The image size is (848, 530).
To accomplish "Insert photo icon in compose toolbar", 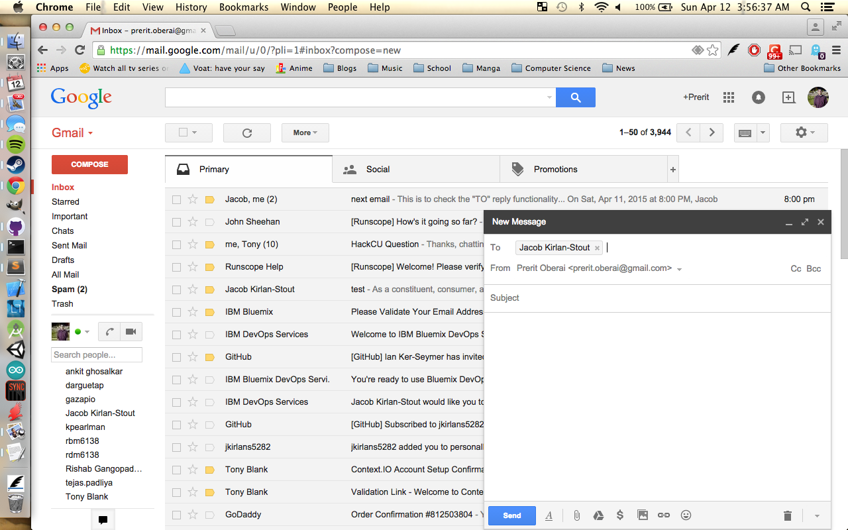I will click(x=642, y=515).
